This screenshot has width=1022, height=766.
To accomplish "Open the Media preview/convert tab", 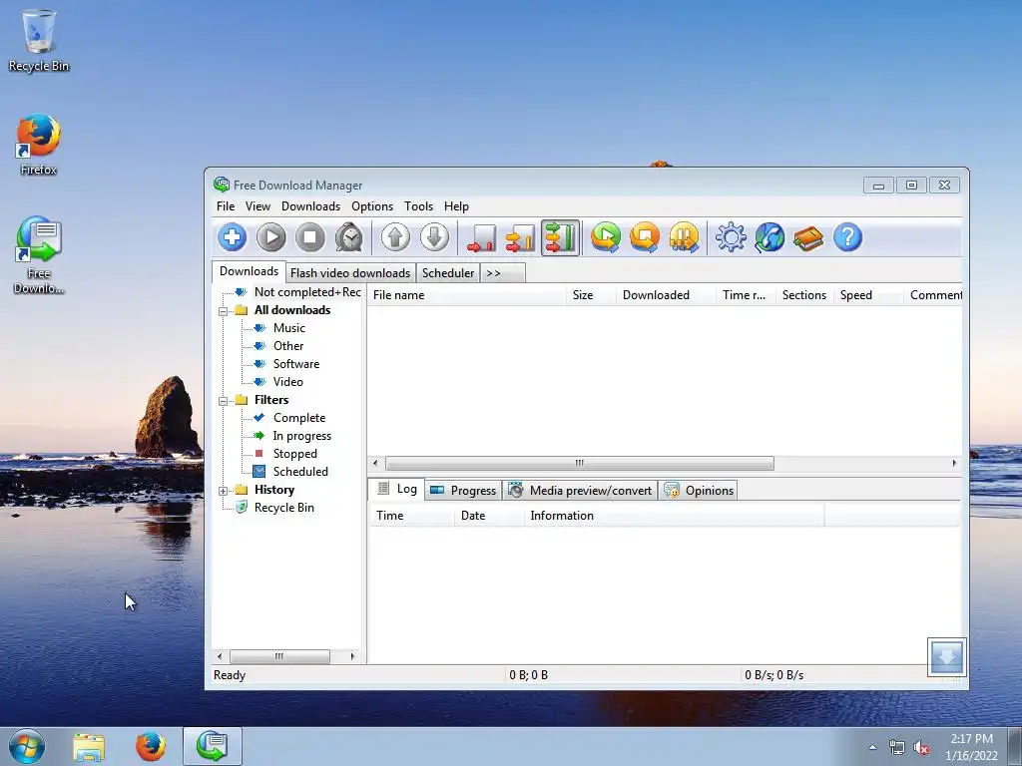I will [580, 491].
